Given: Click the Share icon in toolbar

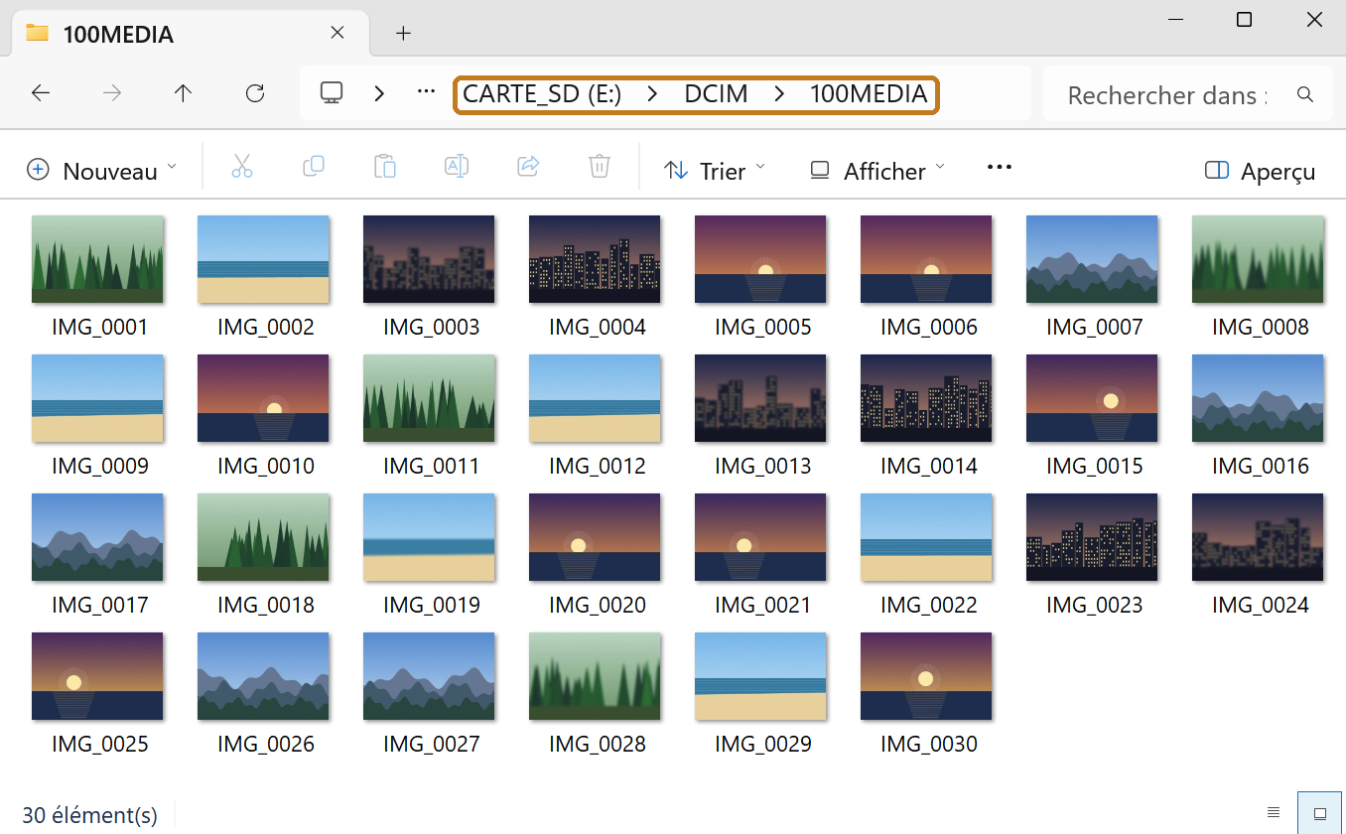Looking at the screenshot, I should 528,167.
